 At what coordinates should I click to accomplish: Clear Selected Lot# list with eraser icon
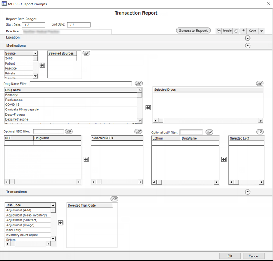[x=260, y=132]
